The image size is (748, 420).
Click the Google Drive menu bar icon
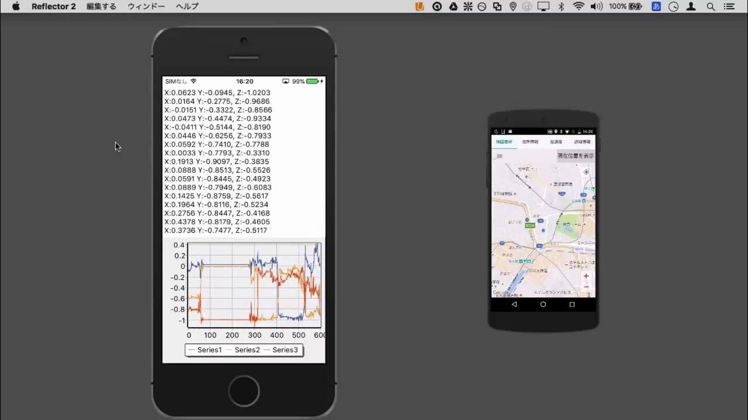pos(453,6)
